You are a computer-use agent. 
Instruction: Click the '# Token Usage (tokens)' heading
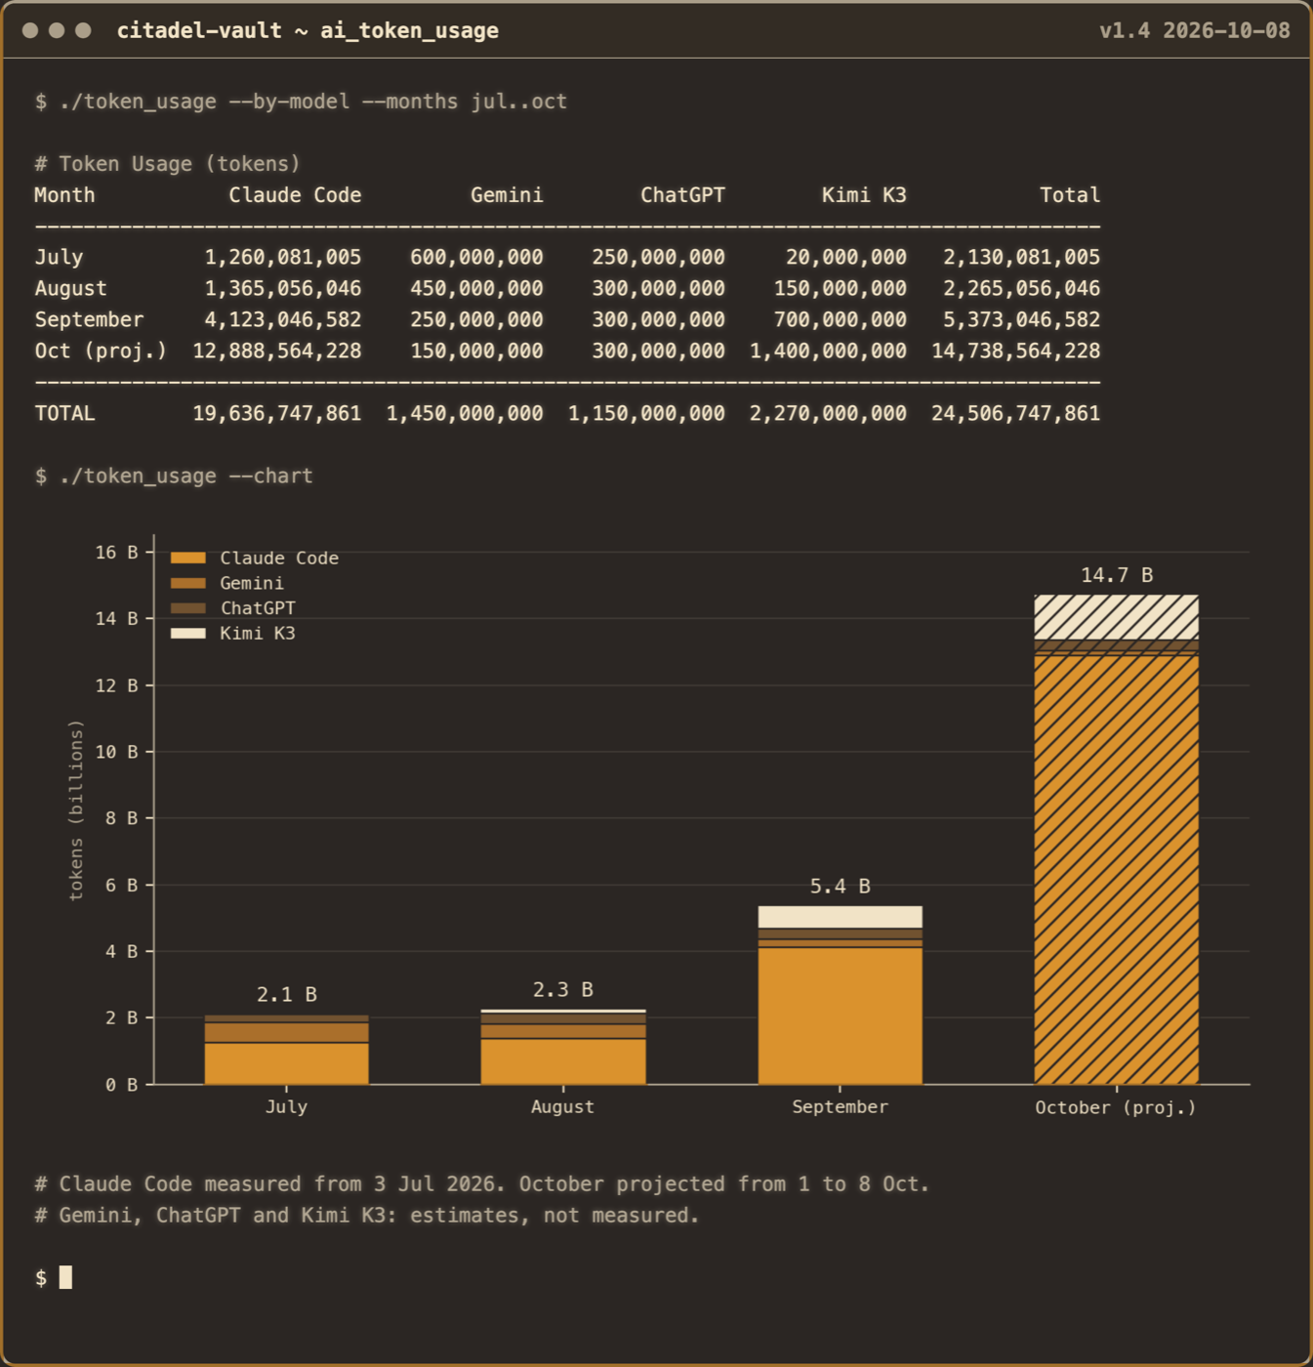(x=167, y=163)
